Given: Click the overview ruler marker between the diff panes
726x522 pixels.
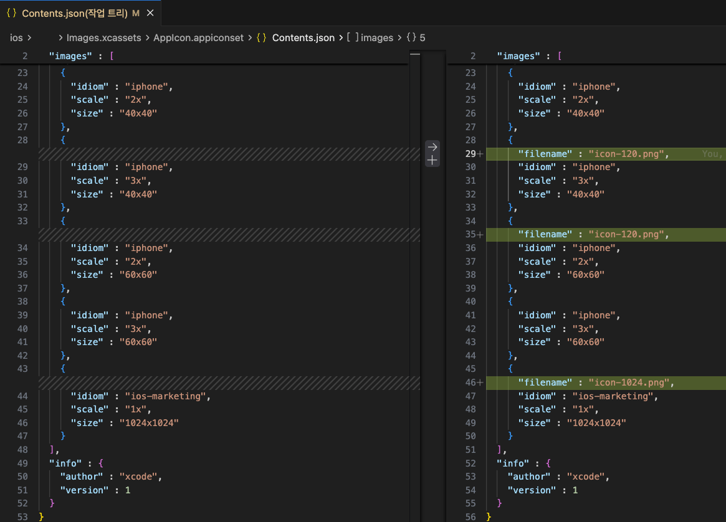Looking at the screenshot, I should [415, 55].
